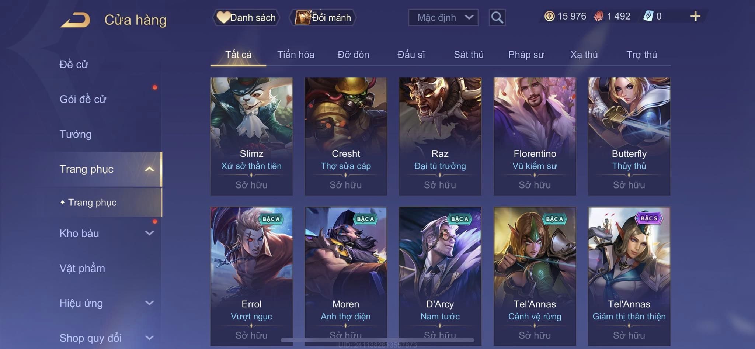The height and width of the screenshot is (349, 755).
Task: Open Tướng in the sidebar
Action: click(76, 134)
